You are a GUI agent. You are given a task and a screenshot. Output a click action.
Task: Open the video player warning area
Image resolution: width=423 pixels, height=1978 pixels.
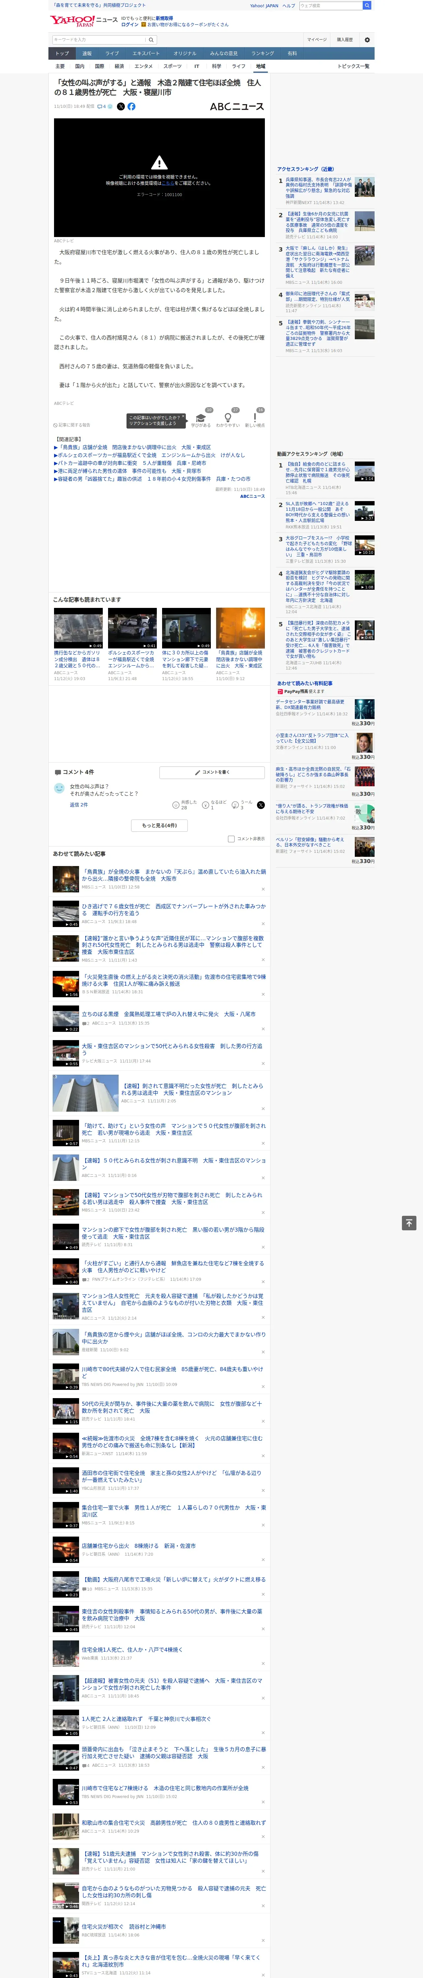[x=159, y=177]
